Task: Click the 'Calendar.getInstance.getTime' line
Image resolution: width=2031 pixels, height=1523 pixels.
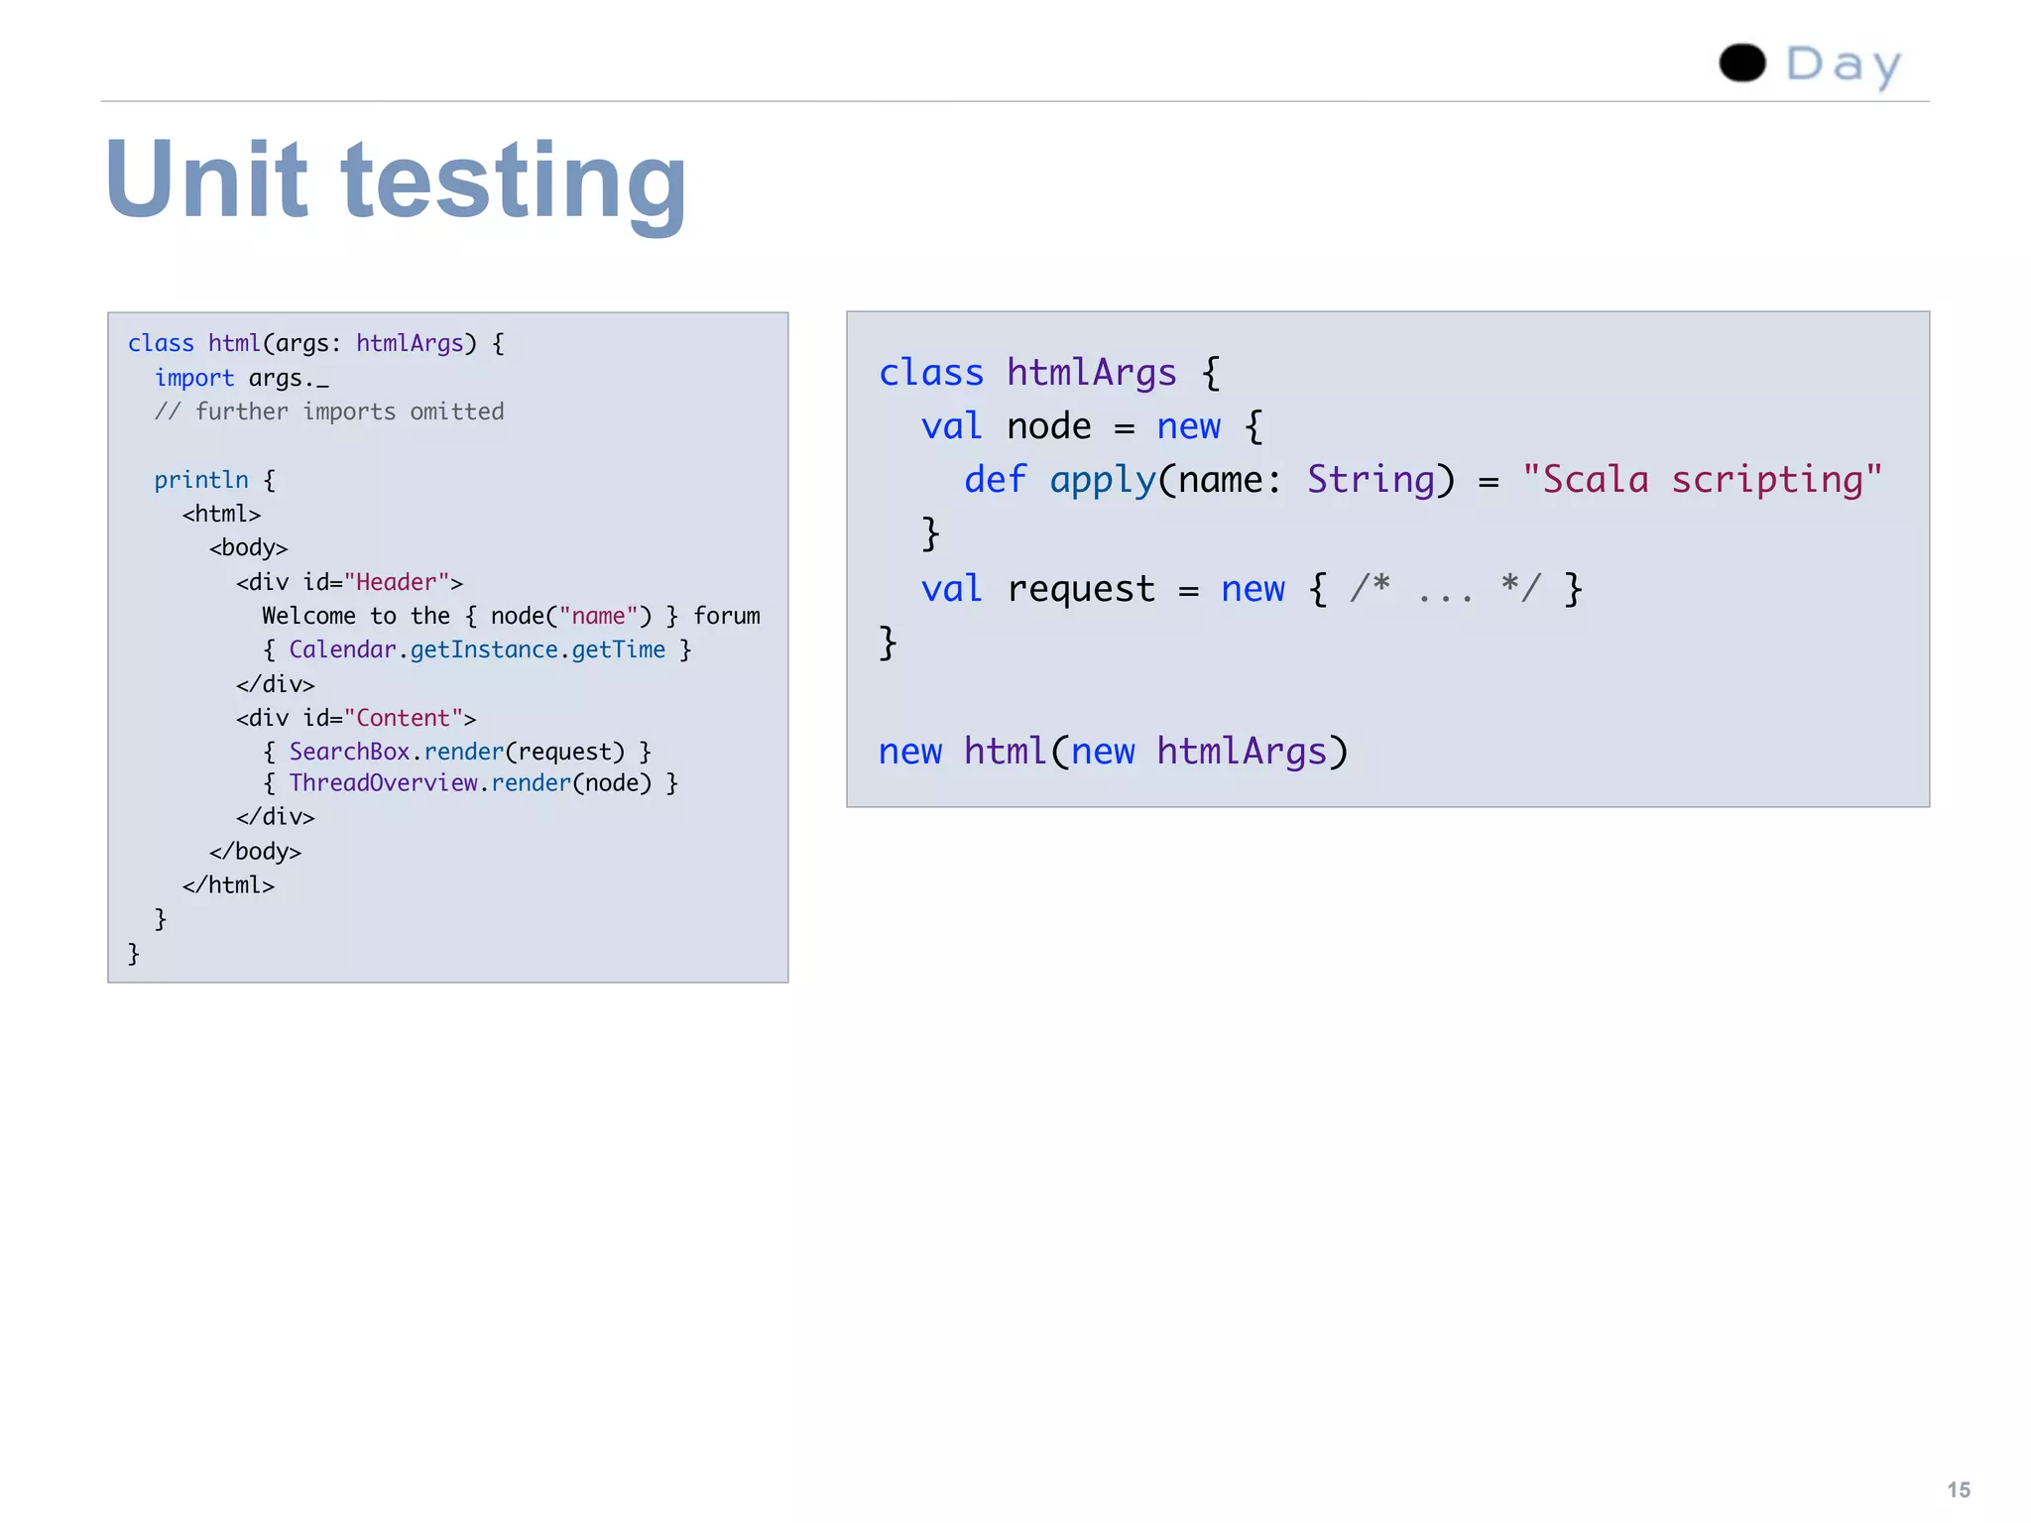Action: [477, 649]
